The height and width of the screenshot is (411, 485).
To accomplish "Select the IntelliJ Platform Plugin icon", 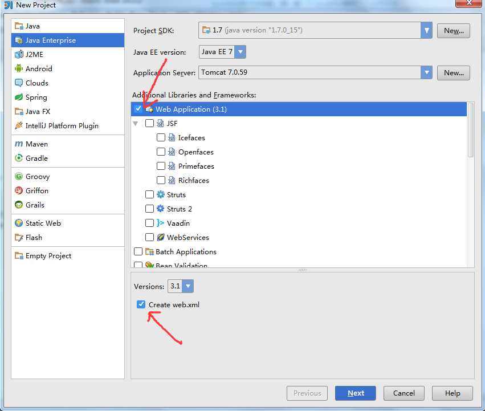I will pos(19,125).
